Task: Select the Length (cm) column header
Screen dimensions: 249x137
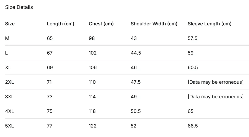Action: [x=60, y=24]
